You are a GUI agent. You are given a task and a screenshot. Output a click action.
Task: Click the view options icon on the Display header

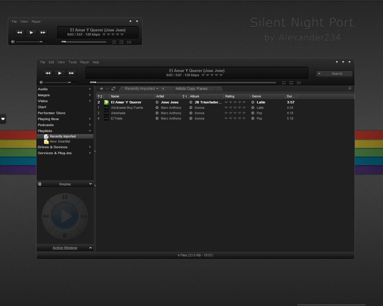tap(40, 184)
